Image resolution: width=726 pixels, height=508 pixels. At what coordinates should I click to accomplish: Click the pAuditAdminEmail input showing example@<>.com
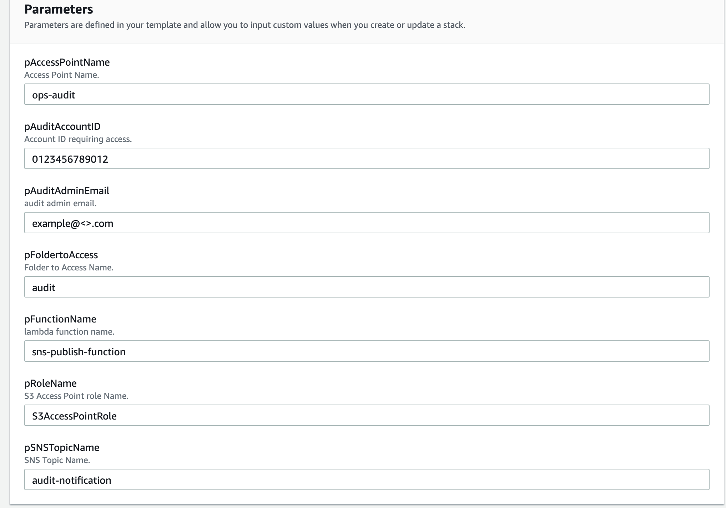click(367, 223)
